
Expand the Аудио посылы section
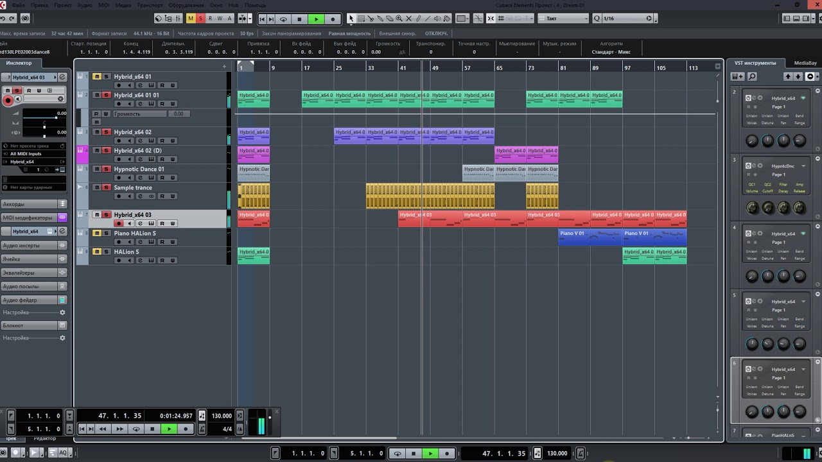[33, 286]
